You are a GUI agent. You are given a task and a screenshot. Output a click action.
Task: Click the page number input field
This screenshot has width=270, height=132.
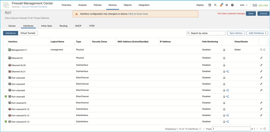tap(231, 129)
